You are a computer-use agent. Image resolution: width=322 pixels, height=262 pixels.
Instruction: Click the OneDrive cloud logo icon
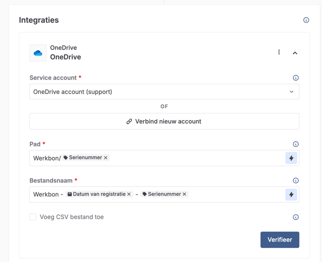tap(38, 53)
